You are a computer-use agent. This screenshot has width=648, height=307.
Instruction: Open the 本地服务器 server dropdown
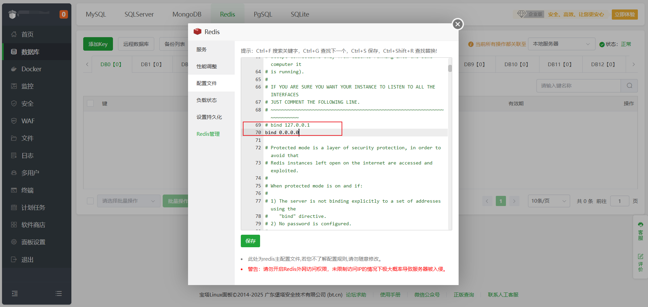(x=561, y=44)
